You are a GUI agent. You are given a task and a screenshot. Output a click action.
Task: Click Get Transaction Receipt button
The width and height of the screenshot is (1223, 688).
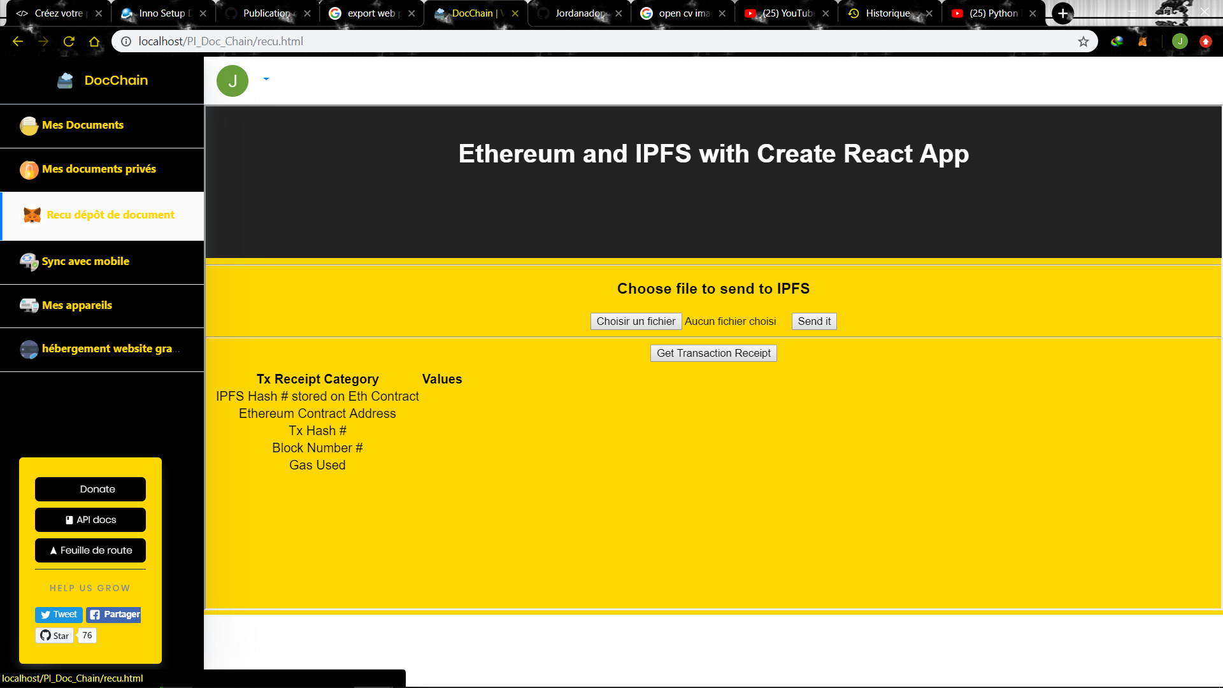pyautogui.click(x=713, y=354)
